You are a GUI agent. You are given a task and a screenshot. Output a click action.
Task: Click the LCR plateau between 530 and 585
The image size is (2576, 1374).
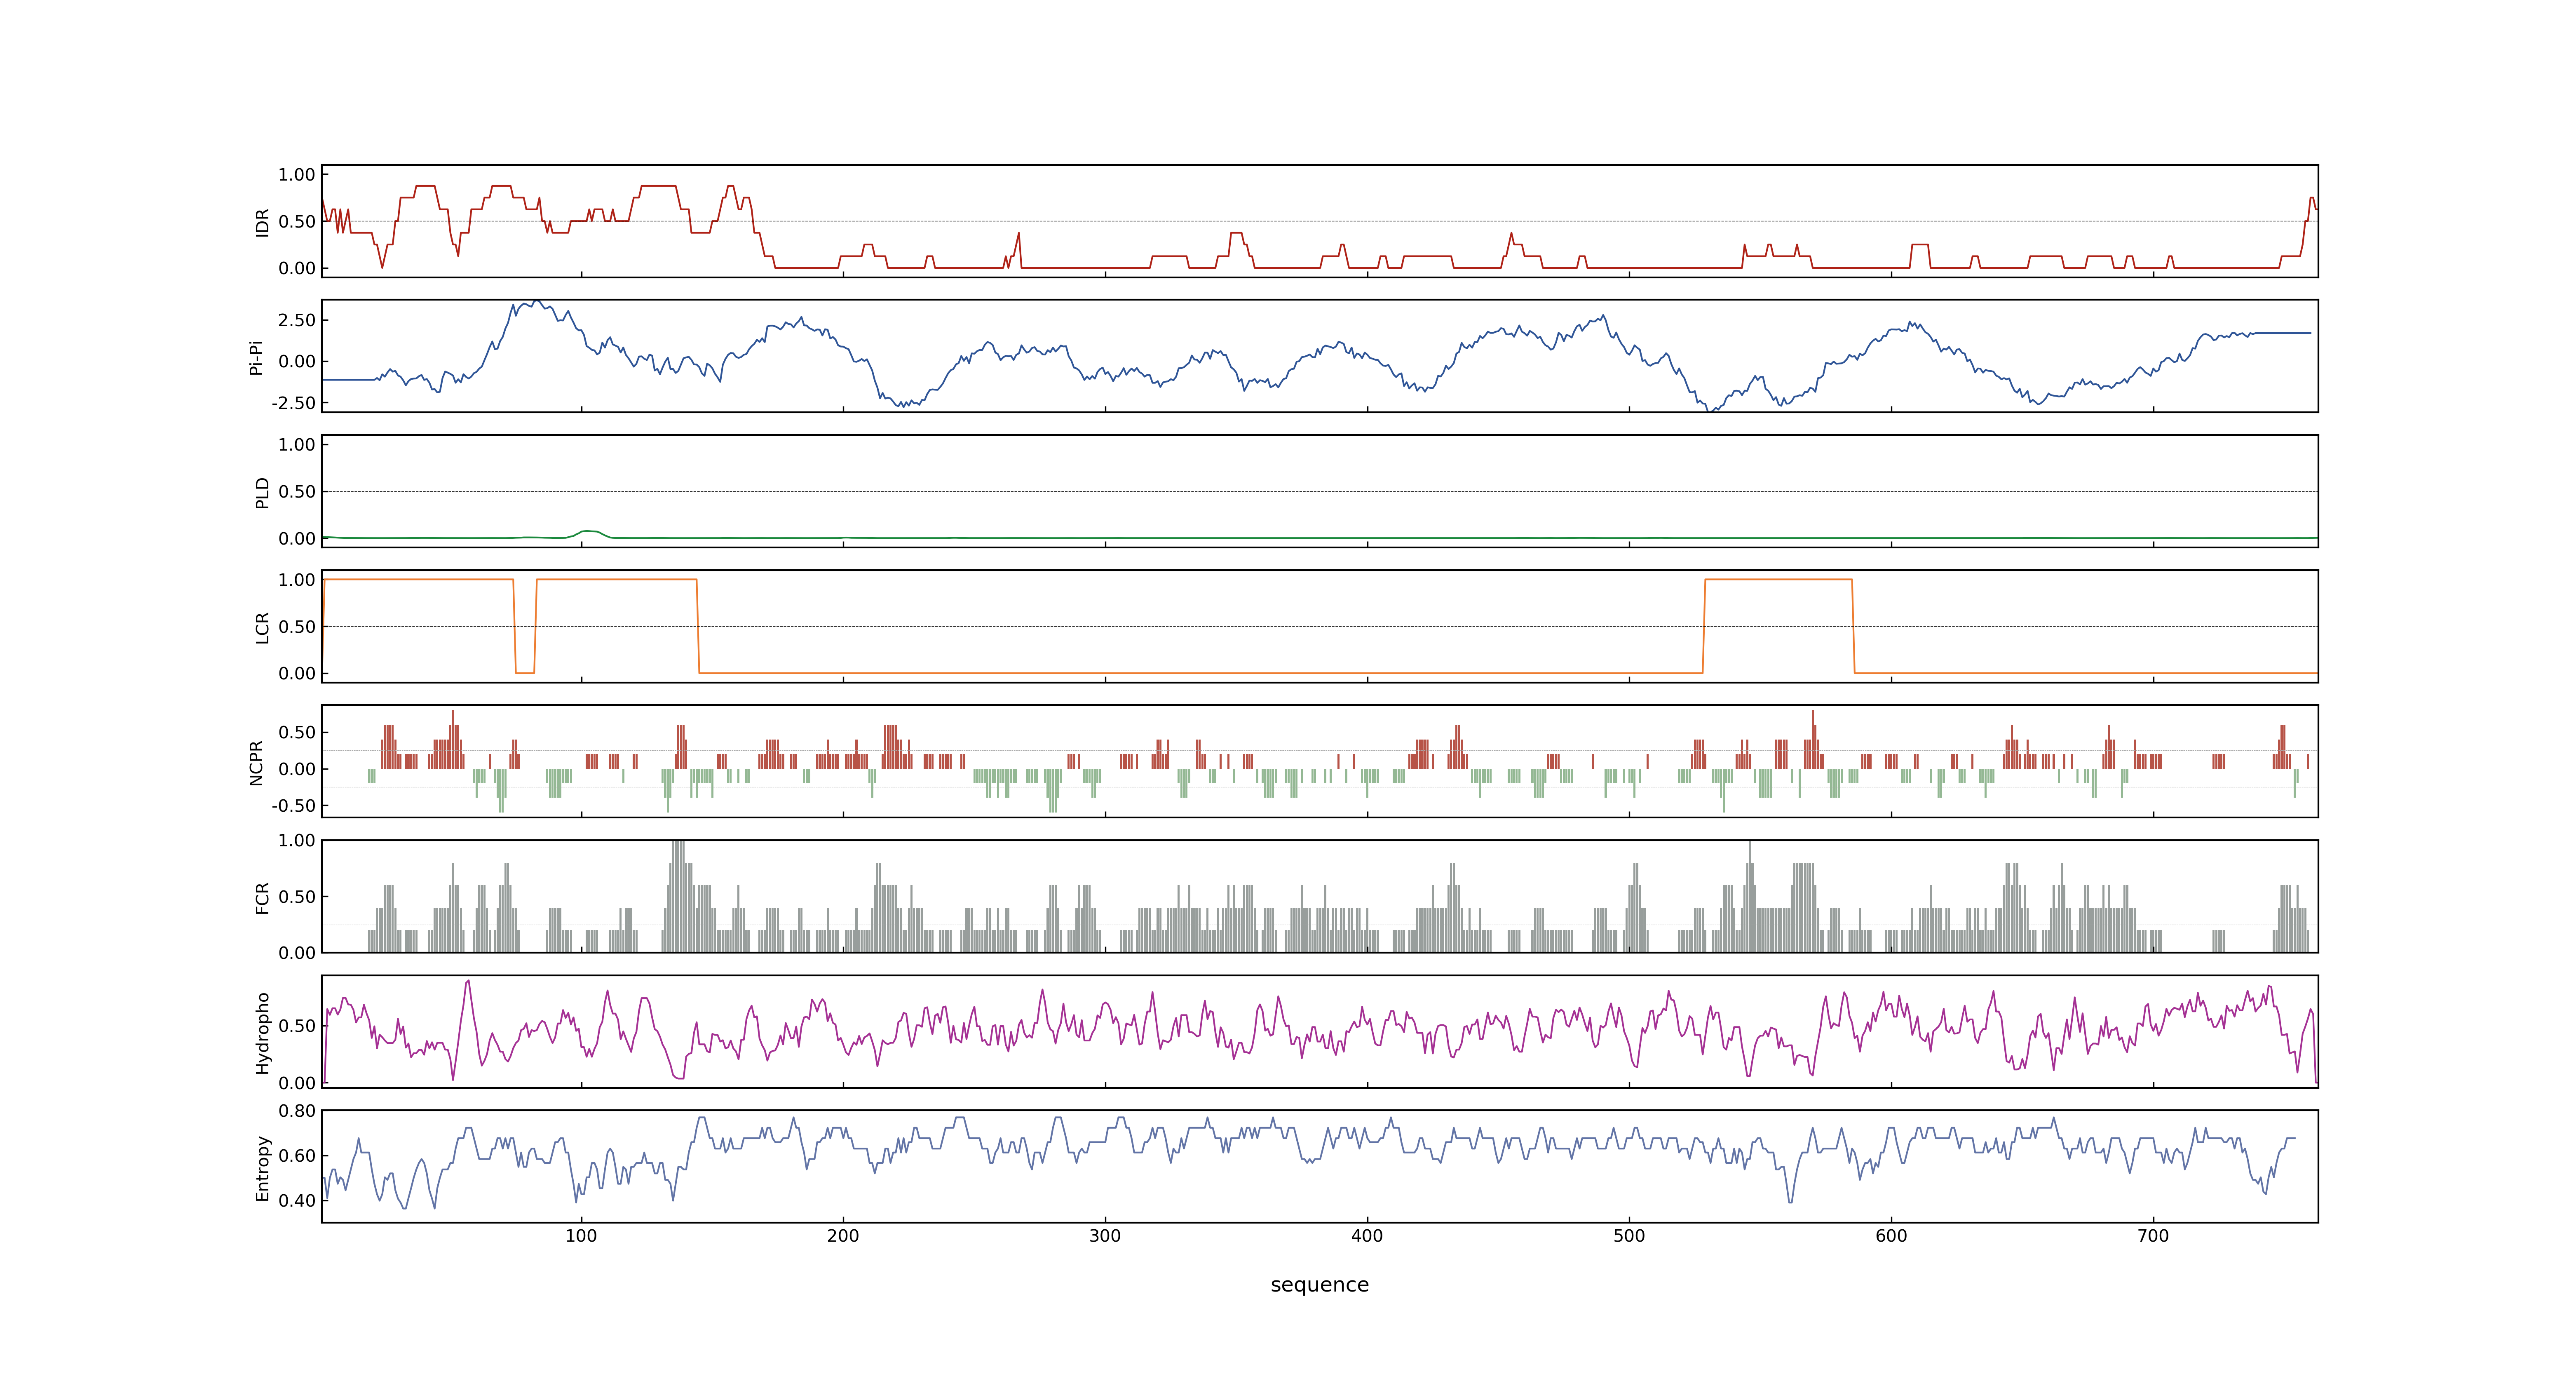(1778, 580)
